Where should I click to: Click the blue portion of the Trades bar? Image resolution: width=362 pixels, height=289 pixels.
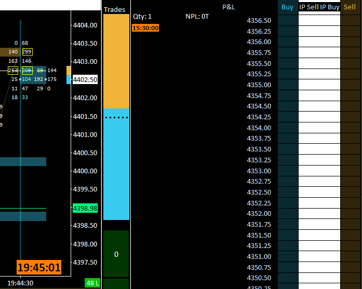tap(116, 164)
